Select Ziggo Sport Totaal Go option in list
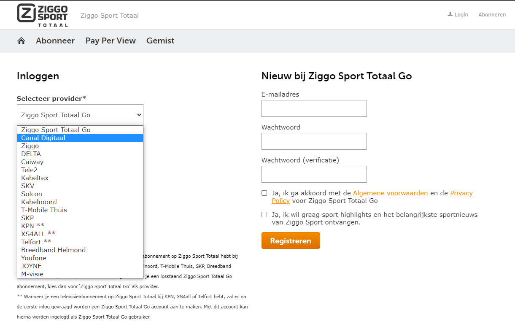This screenshot has height=324, width=515. [80, 130]
